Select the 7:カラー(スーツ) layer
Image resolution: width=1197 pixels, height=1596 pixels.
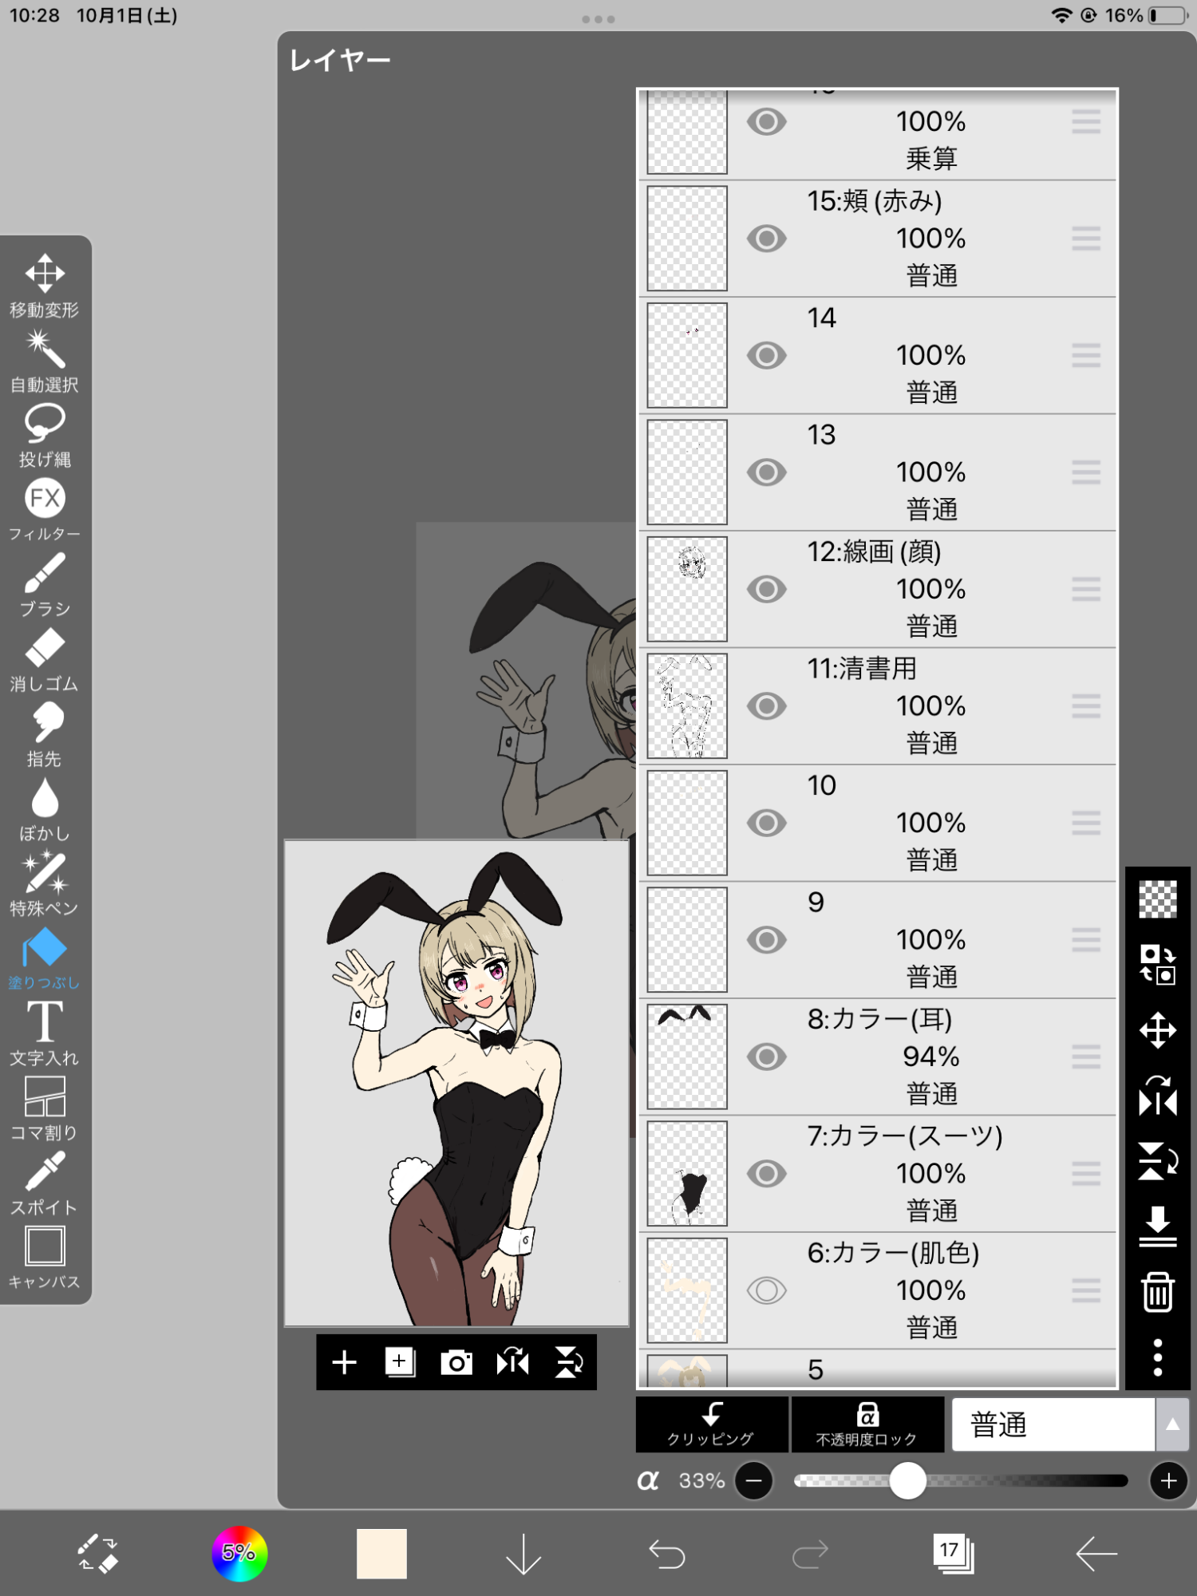point(902,1173)
